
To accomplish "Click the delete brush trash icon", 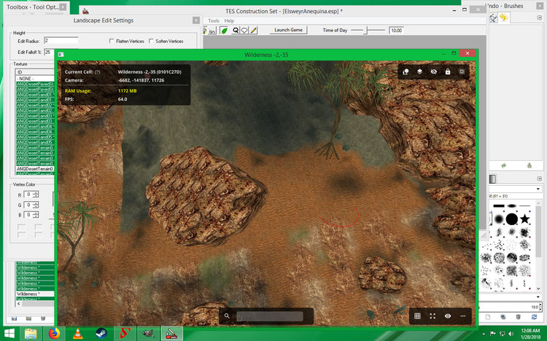I will tap(519, 317).
